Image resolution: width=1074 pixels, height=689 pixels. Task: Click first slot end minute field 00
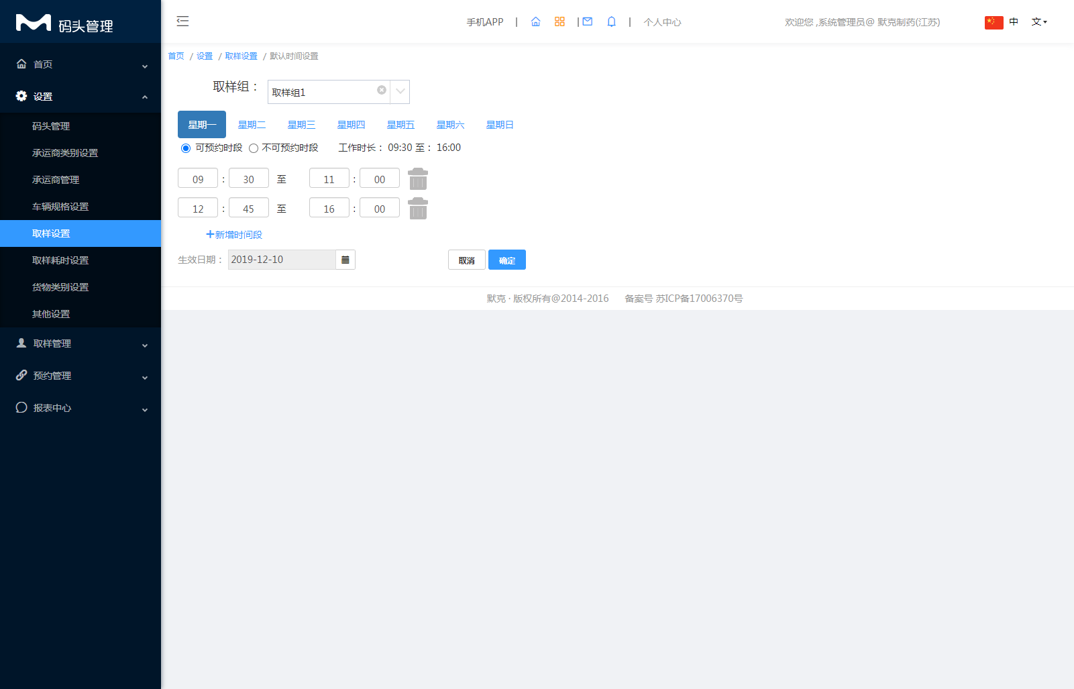[x=380, y=178]
